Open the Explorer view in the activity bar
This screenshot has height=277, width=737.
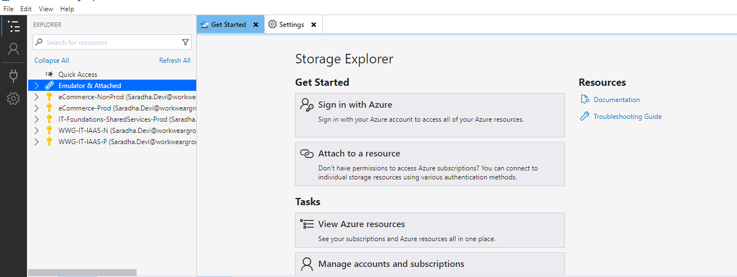[x=13, y=26]
